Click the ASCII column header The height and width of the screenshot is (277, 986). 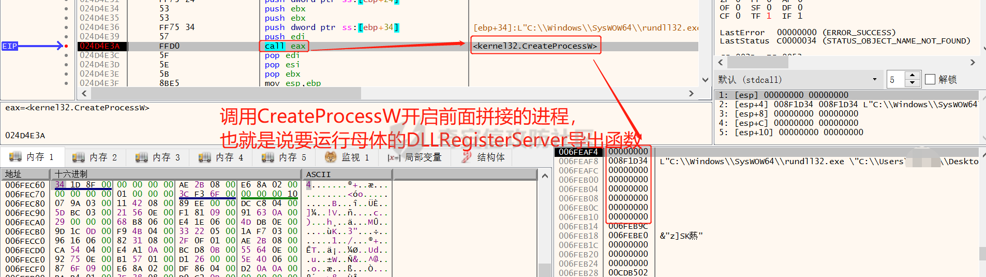click(x=318, y=174)
